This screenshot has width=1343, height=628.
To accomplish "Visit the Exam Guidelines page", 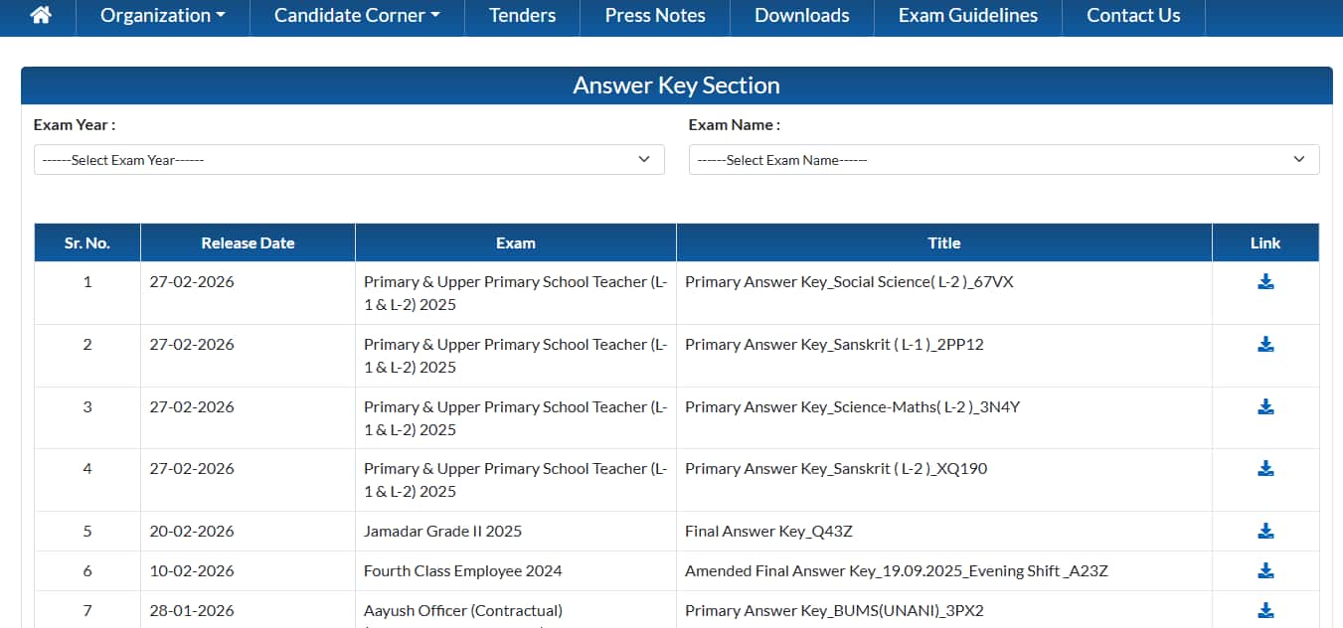I will pos(967,16).
